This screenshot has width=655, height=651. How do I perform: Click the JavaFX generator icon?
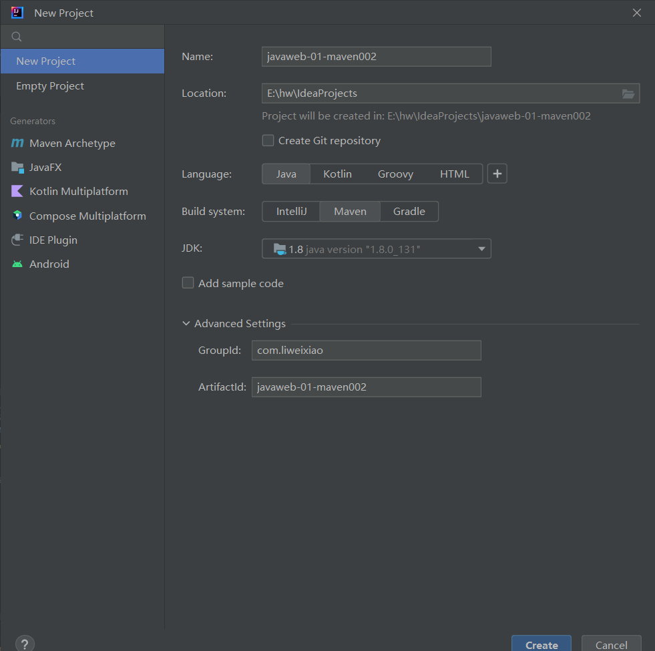pyautogui.click(x=17, y=168)
